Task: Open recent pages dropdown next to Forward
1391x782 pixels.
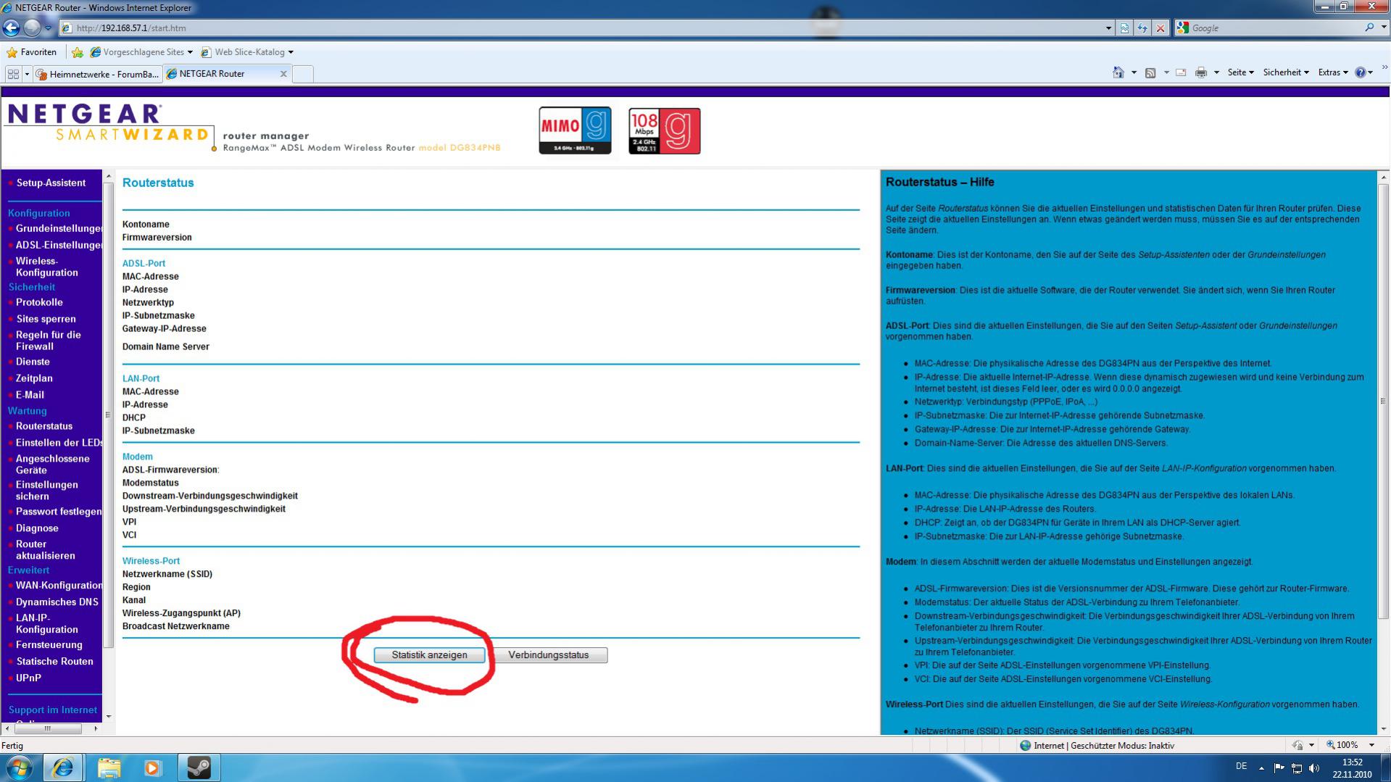Action: (48, 28)
